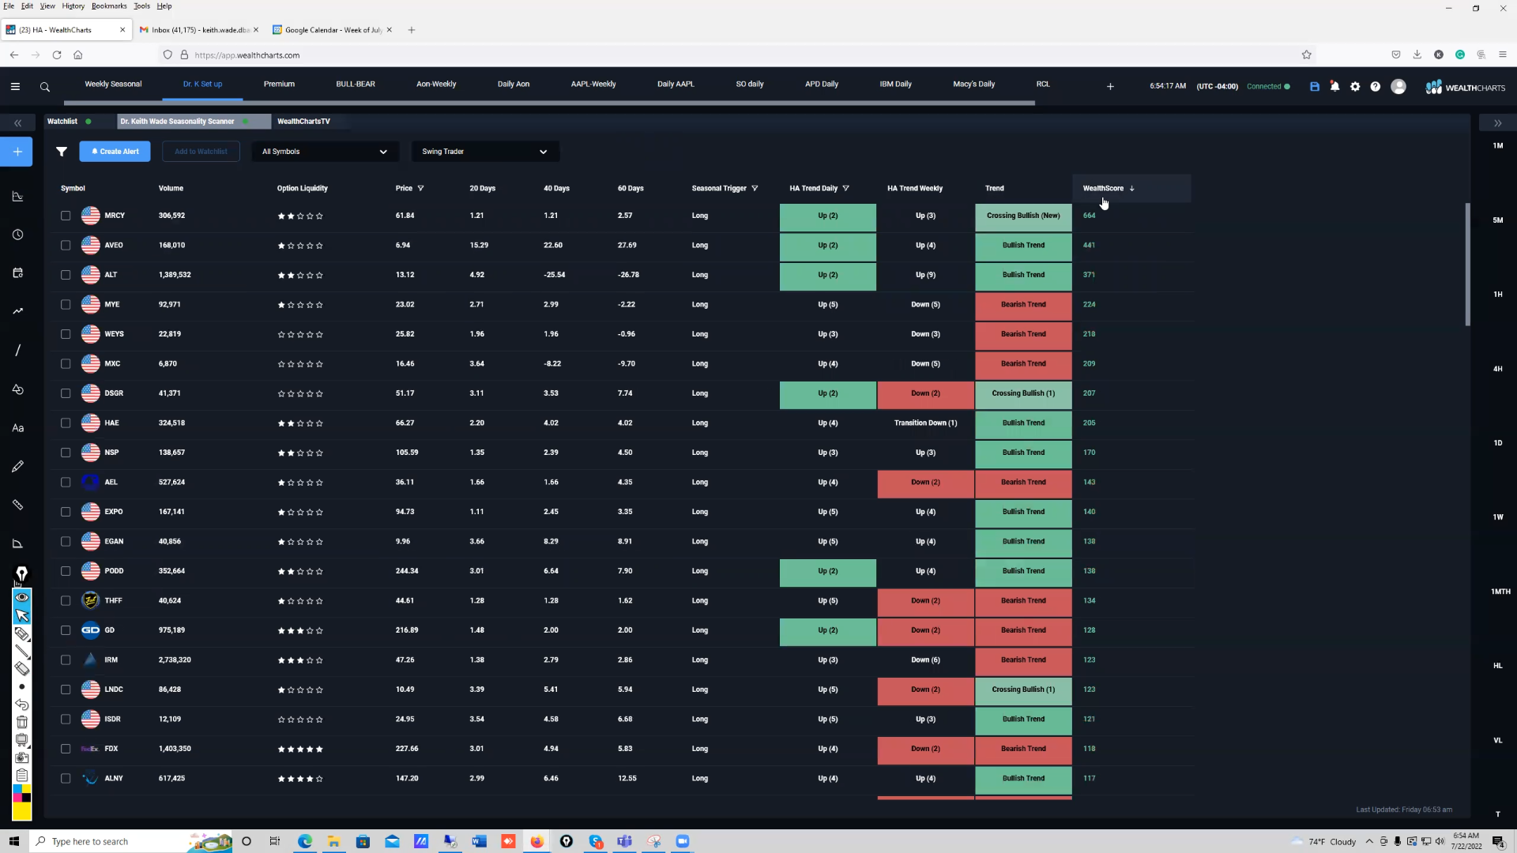Image resolution: width=1517 pixels, height=853 pixels.
Task: Select the pencil drawing tool in sidebar
Action: pos(17,467)
